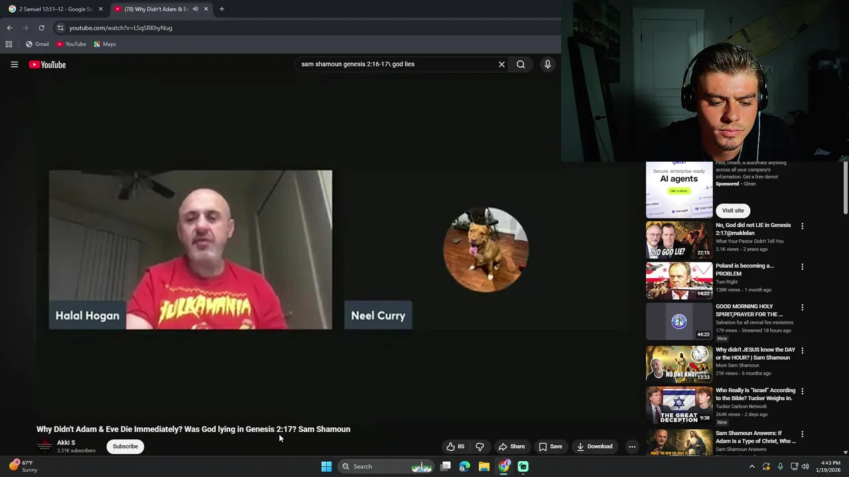
Task: Start voice search with the microphone icon
Action: click(x=547, y=64)
